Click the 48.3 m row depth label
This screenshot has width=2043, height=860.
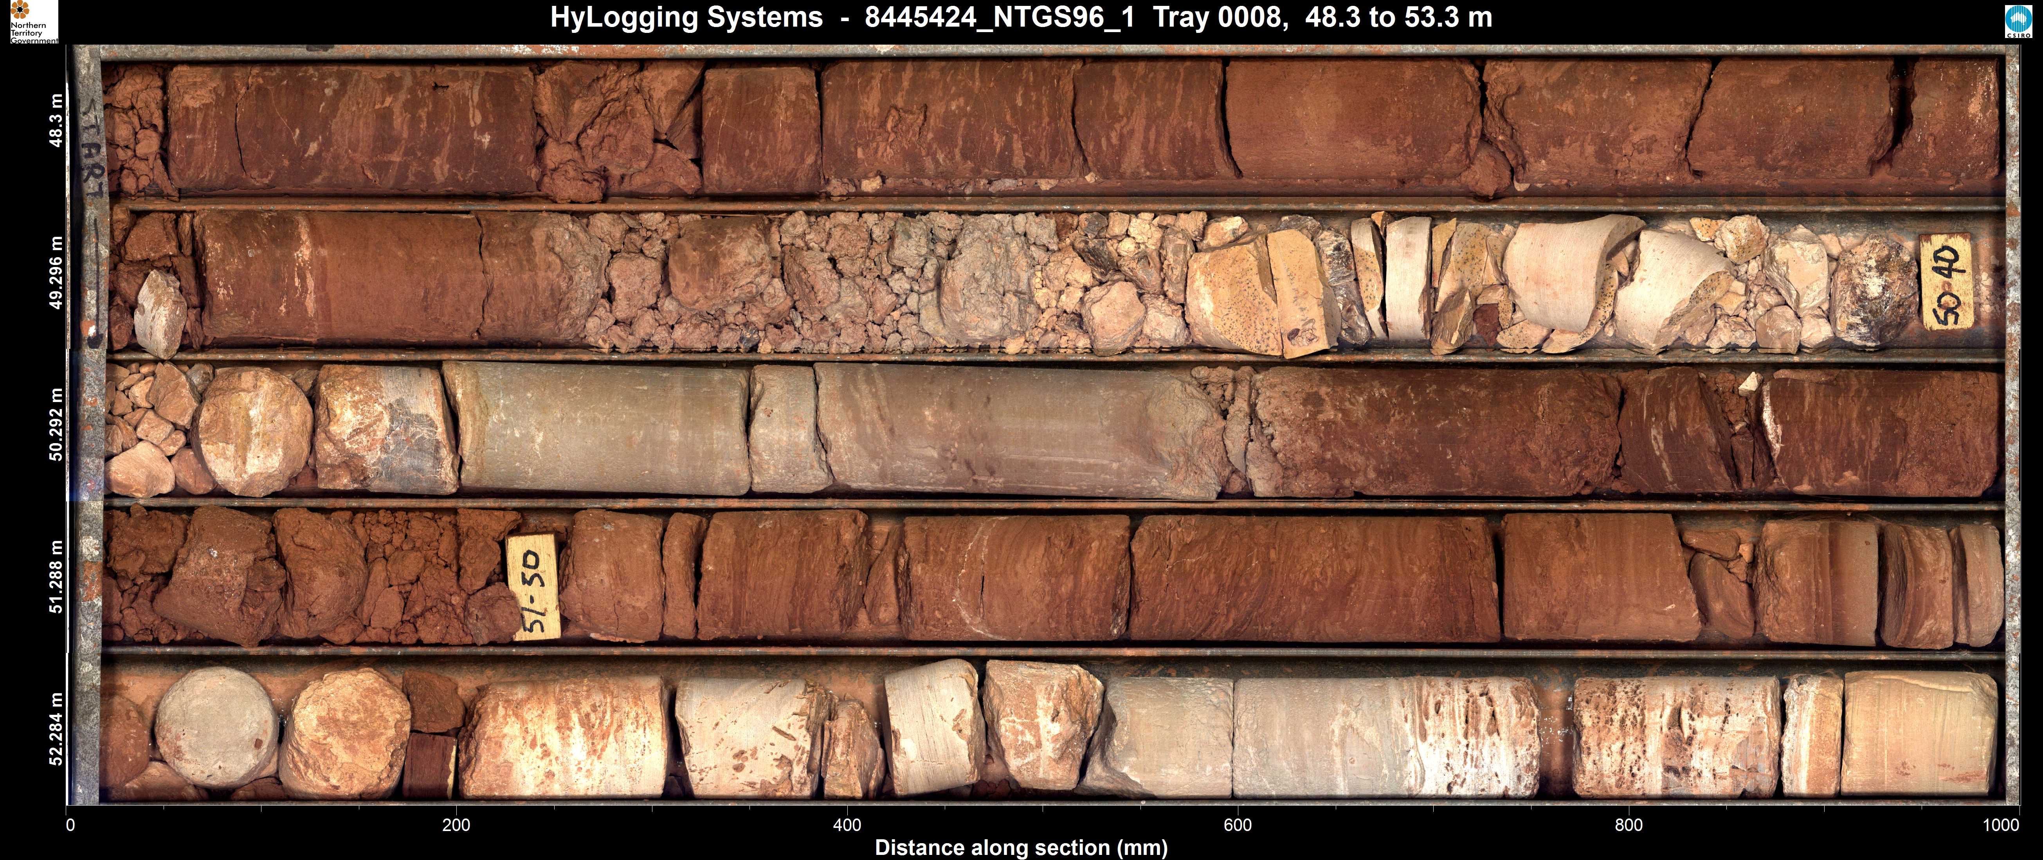[56, 121]
